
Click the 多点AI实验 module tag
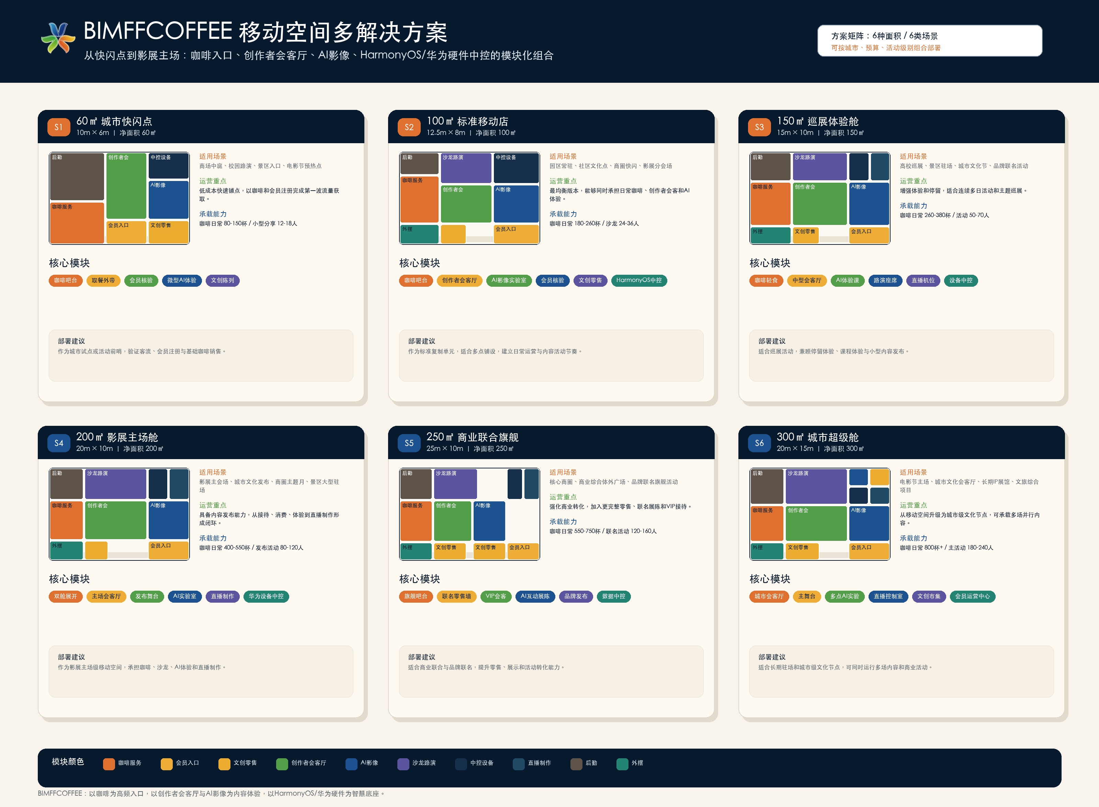pyautogui.click(x=845, y=596)
